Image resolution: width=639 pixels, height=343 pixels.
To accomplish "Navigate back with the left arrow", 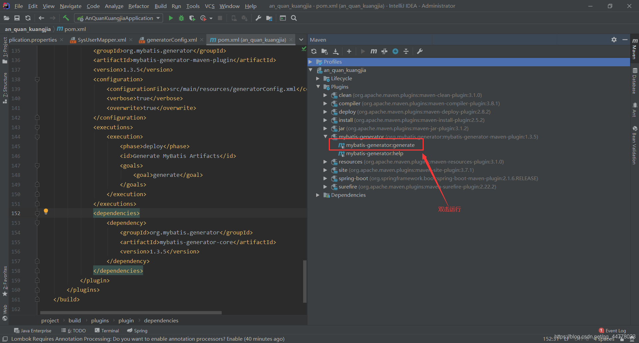I will 41,18.
